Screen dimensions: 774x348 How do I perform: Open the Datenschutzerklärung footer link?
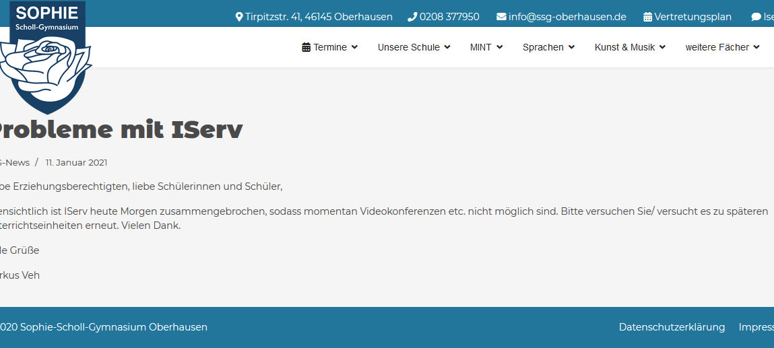pos(672,327)
